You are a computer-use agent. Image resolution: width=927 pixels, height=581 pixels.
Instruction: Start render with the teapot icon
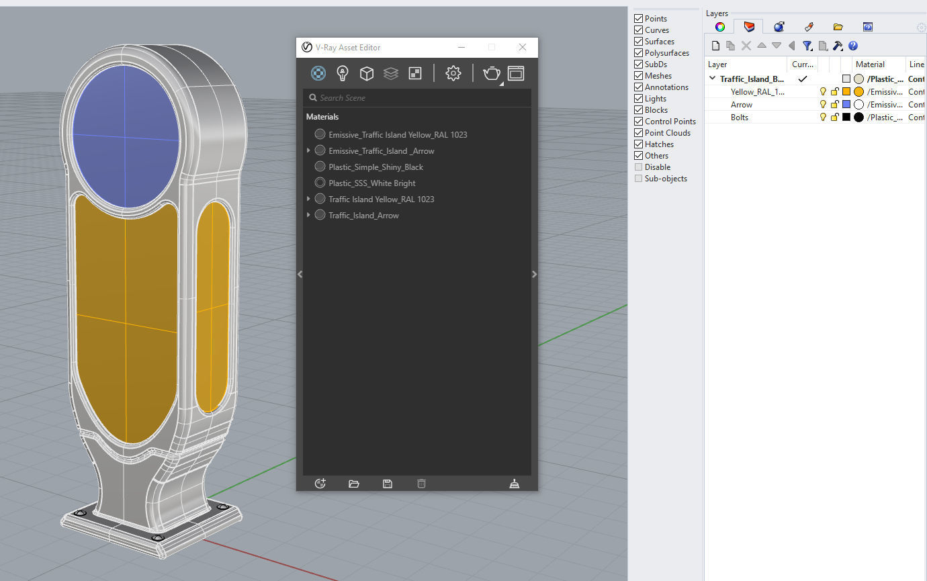coord(492,73)
